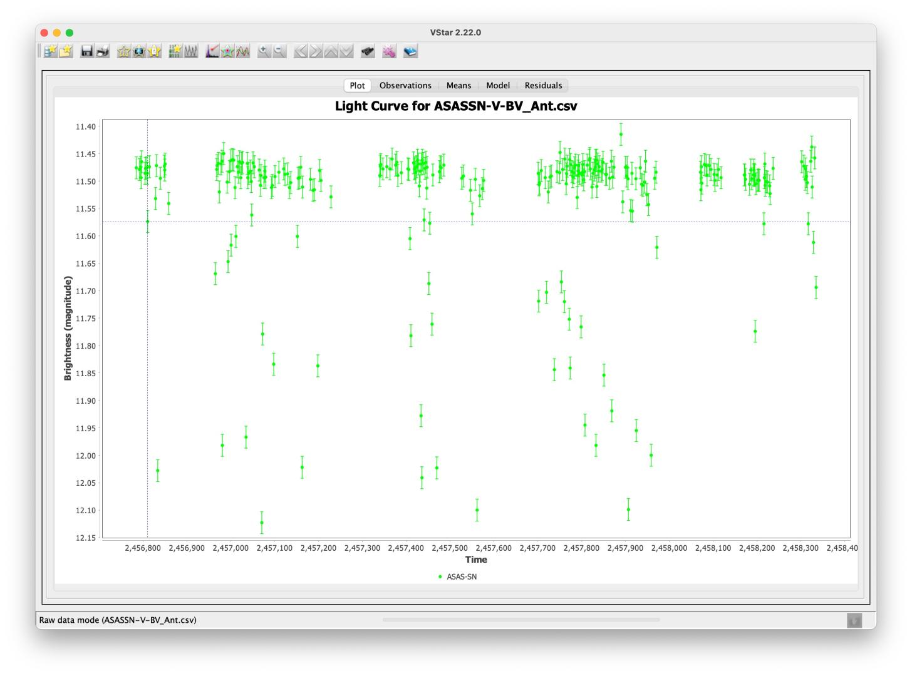Click the pan up arrow icon
The height and width of the screenshot is (676, 912).
coord(331,51)
